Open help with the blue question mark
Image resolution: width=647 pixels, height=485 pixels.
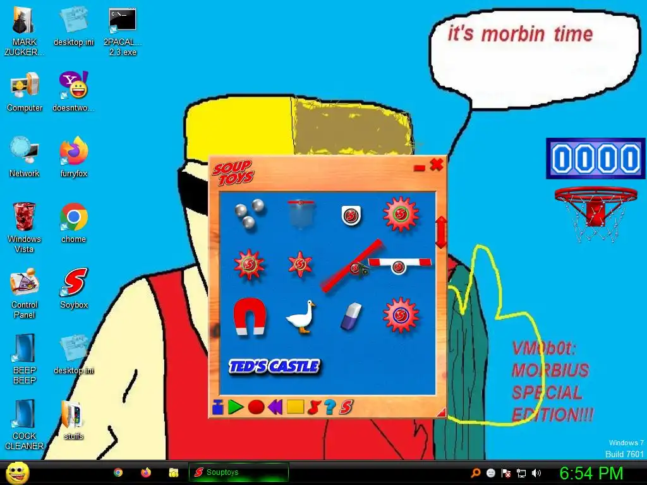tap(330, 407)
